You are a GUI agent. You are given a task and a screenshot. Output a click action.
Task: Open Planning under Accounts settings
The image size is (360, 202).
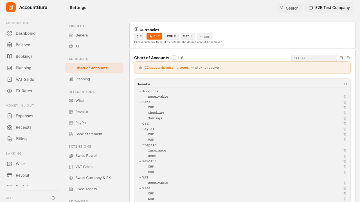(94, 79)
